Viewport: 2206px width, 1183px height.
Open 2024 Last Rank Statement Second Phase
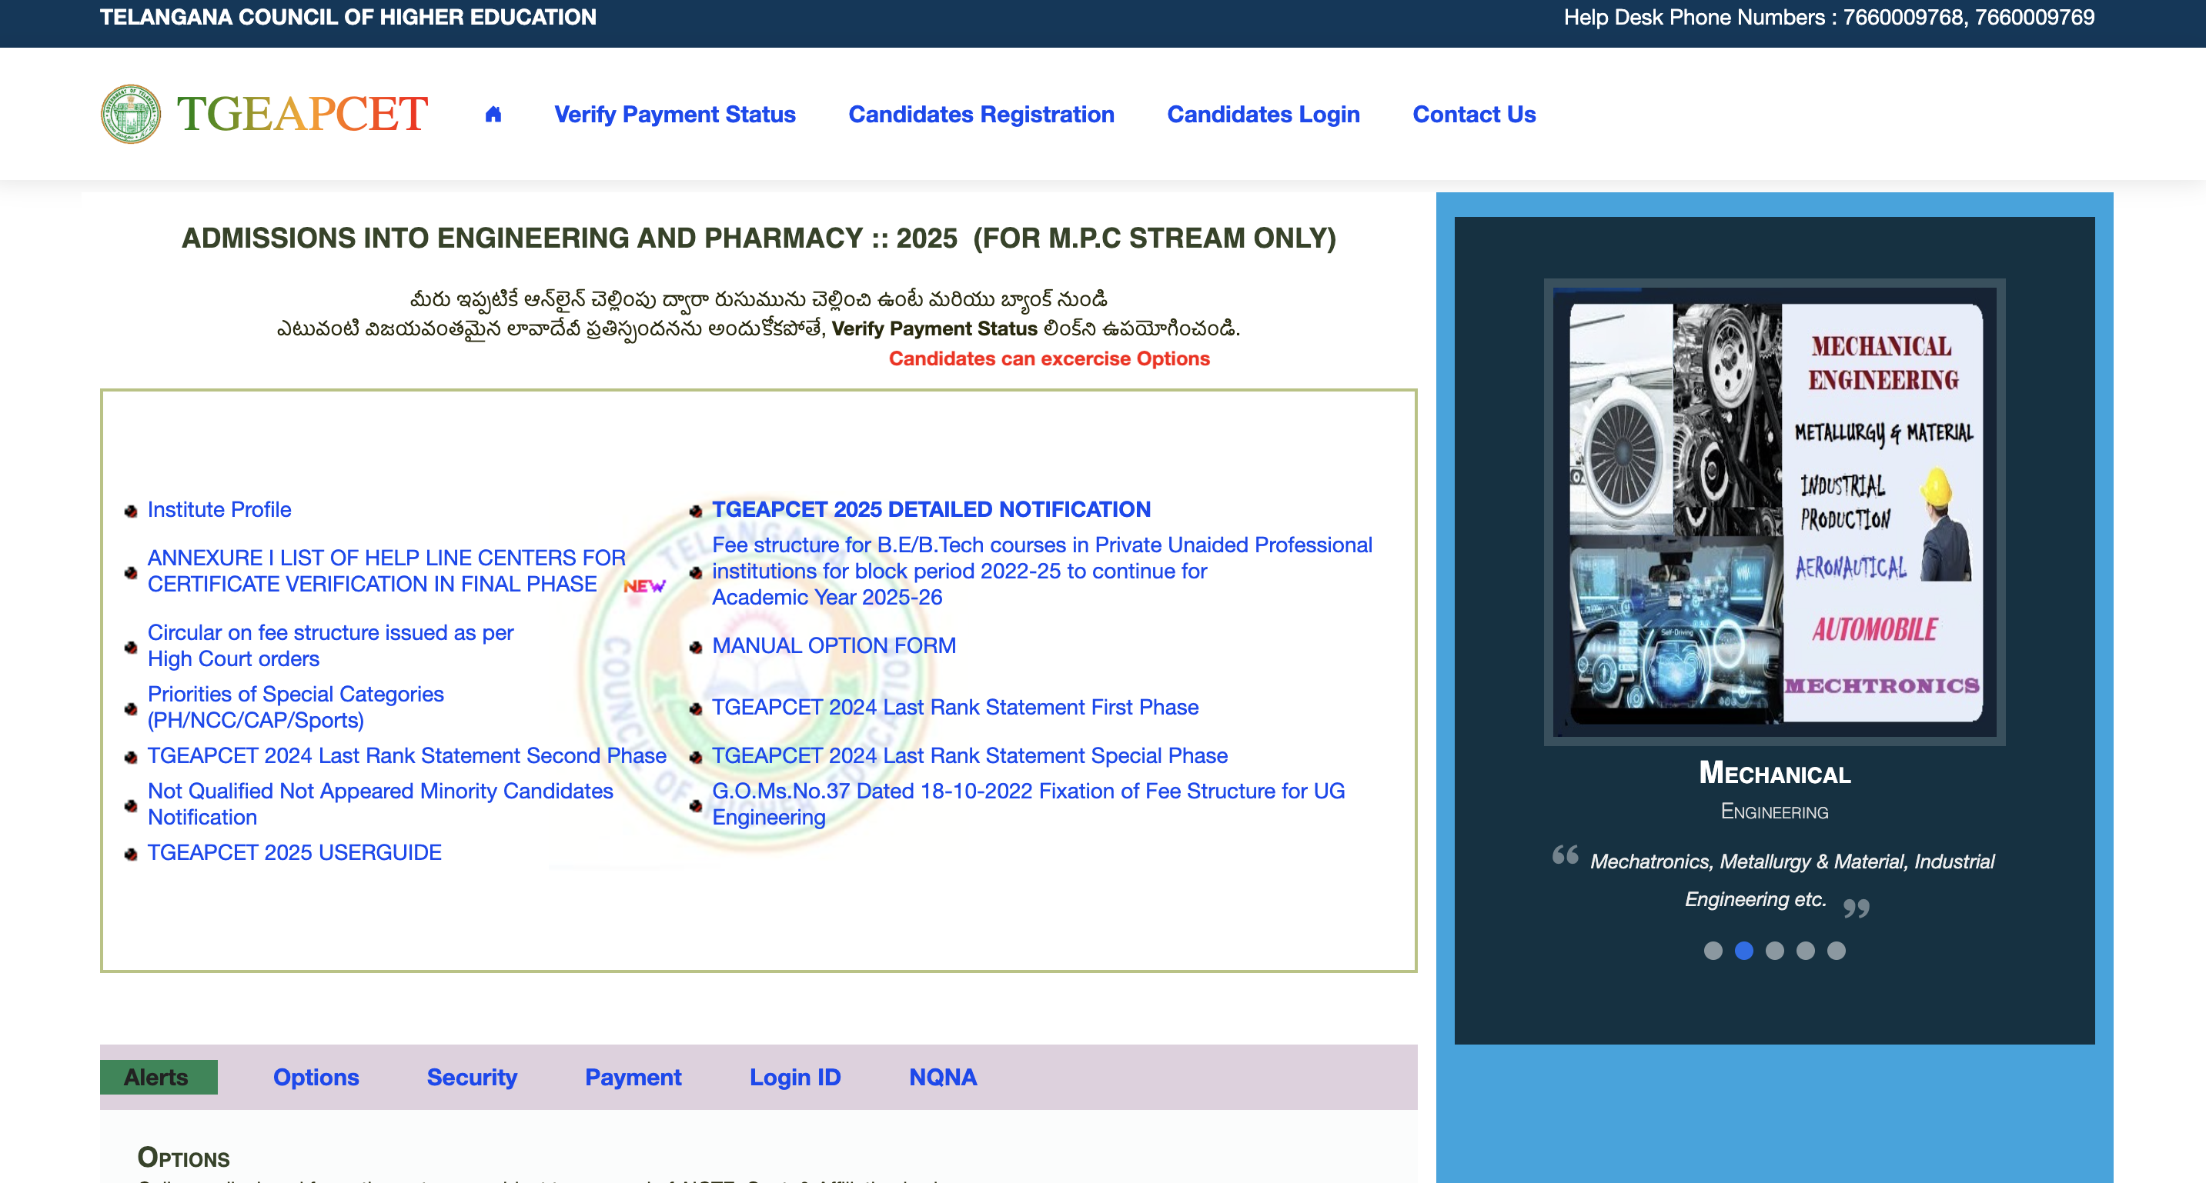click(406, 756)
